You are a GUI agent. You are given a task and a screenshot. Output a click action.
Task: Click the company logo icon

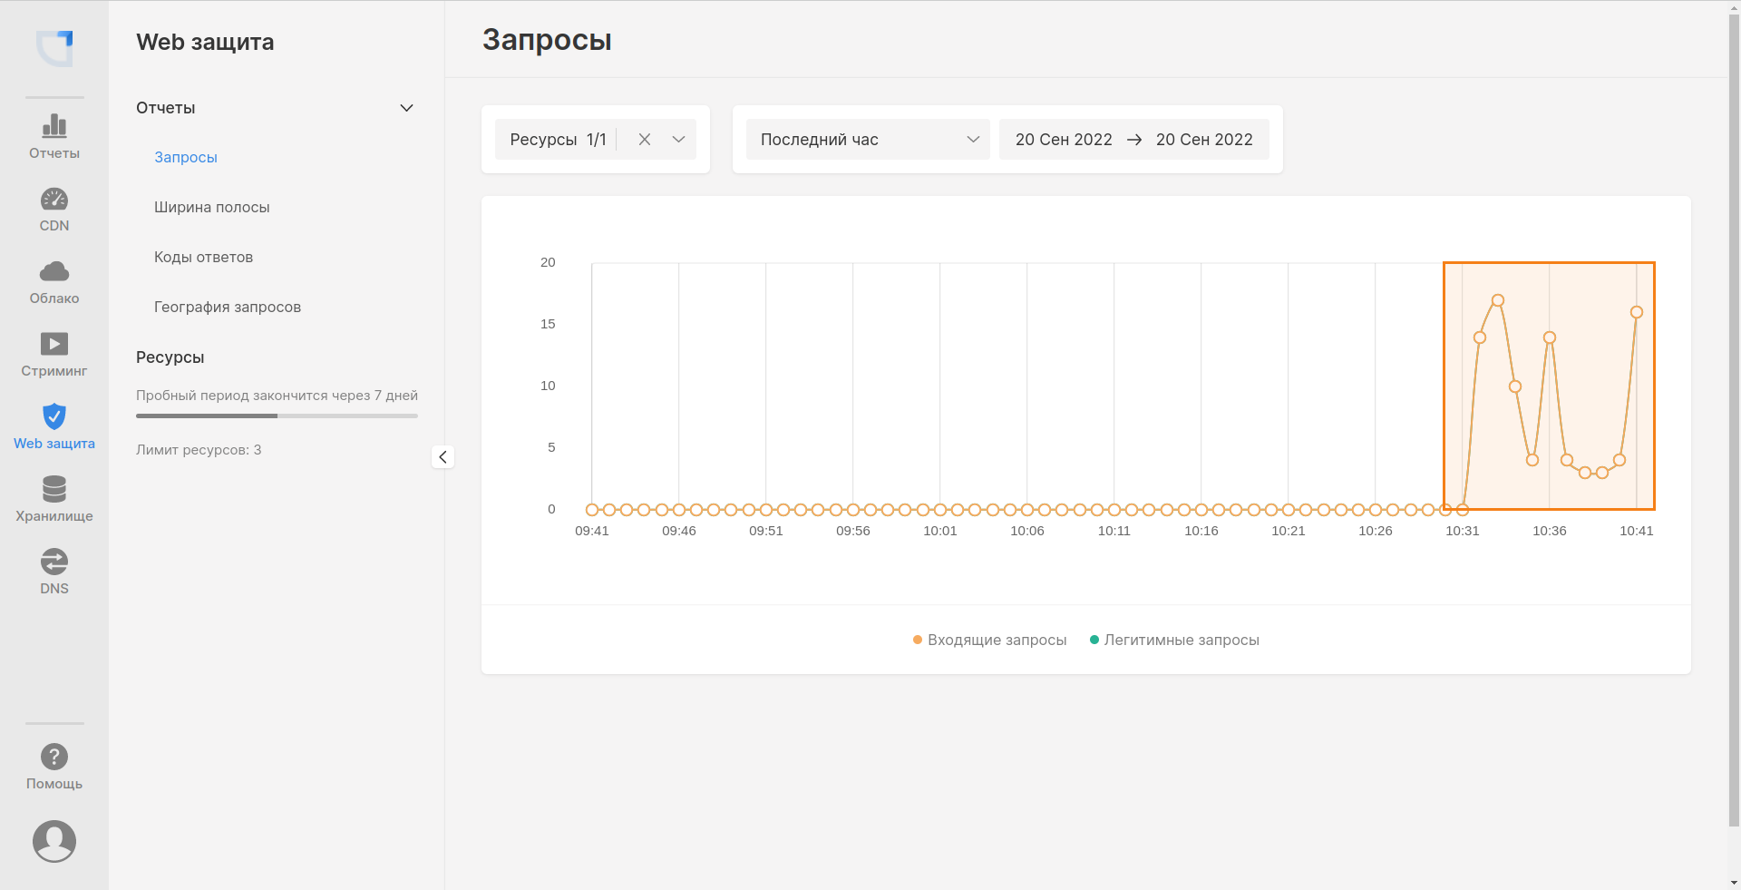tap(54, 48)
